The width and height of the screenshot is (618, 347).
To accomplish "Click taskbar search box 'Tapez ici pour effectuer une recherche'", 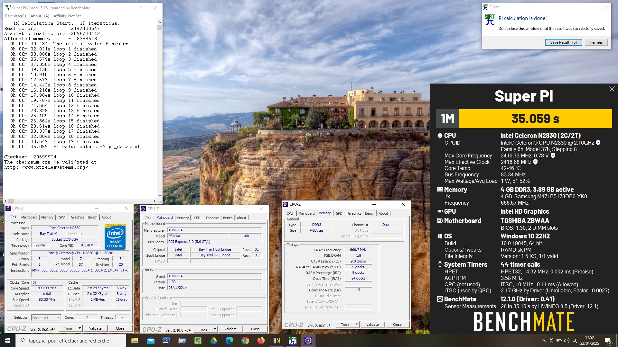I will tap(71, 341).
